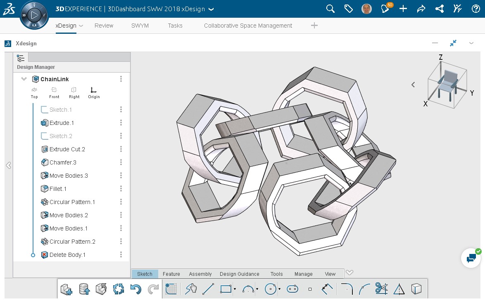Open ChainLink options menu dots
The width and height of the screenshot is (485, 303).
pyautogui.click(x=121, y=79)
